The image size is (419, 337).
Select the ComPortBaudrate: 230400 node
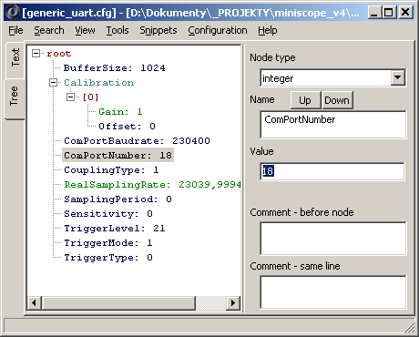point(137,141)
